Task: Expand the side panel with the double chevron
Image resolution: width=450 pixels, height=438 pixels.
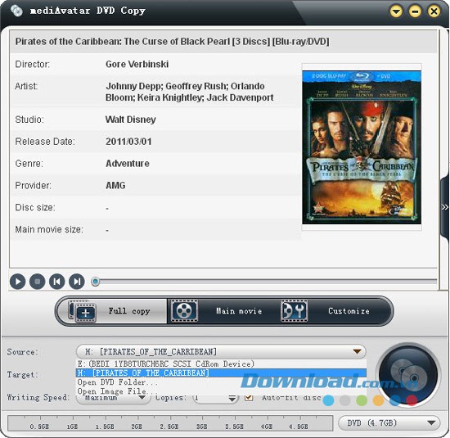Action: click(445, 207)
